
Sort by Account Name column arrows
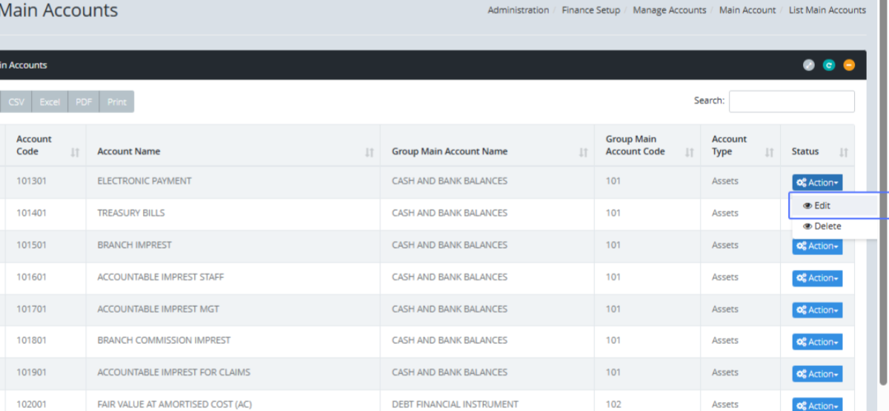tap(369, 152)
